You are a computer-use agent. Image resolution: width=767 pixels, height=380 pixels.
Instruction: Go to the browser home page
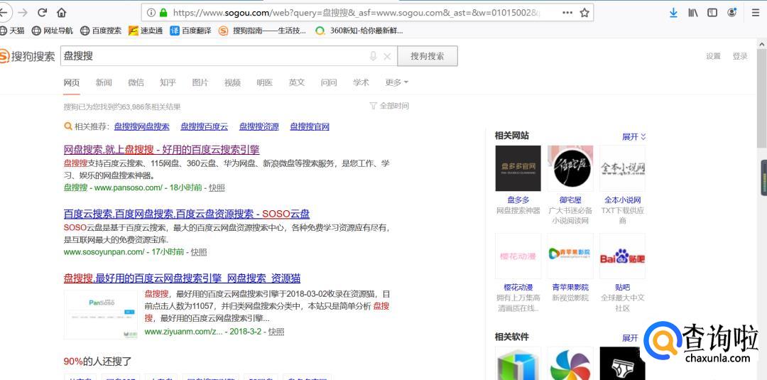click(x=62, y=13)
